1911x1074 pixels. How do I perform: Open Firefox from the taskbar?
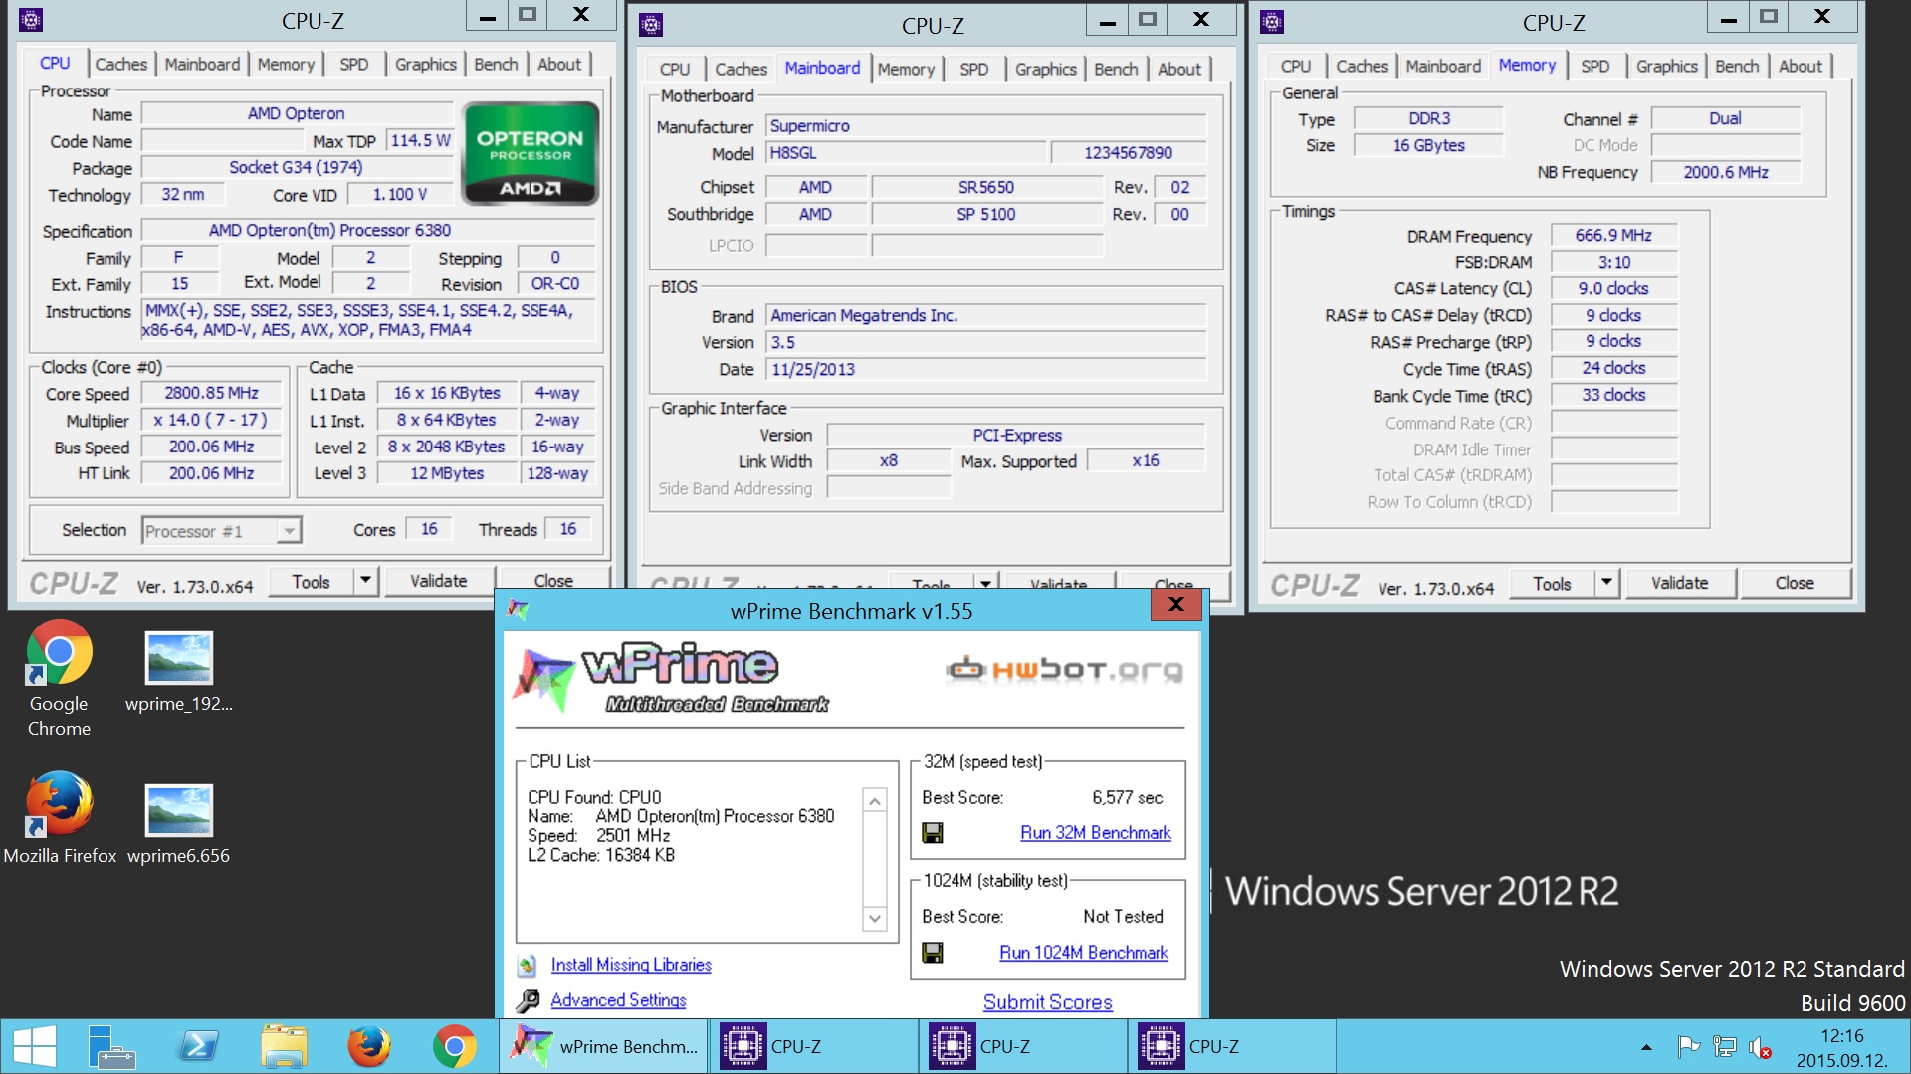pyautogui.click(x=369, y=1046)
